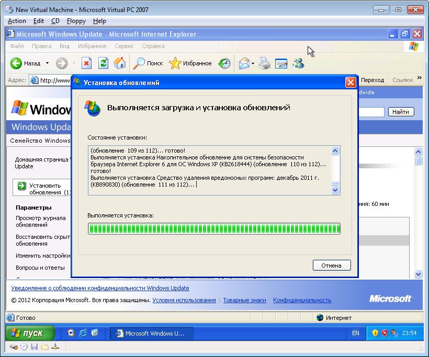
Task: Open the Справка menu in Internet Explorer
Action: click(x=153, y=46)
